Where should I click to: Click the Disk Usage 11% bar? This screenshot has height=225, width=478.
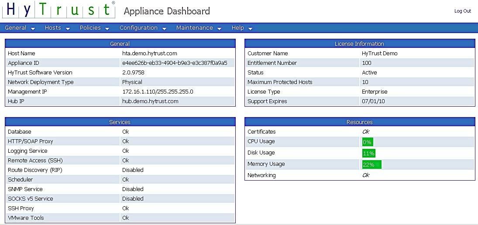(369, 153)
